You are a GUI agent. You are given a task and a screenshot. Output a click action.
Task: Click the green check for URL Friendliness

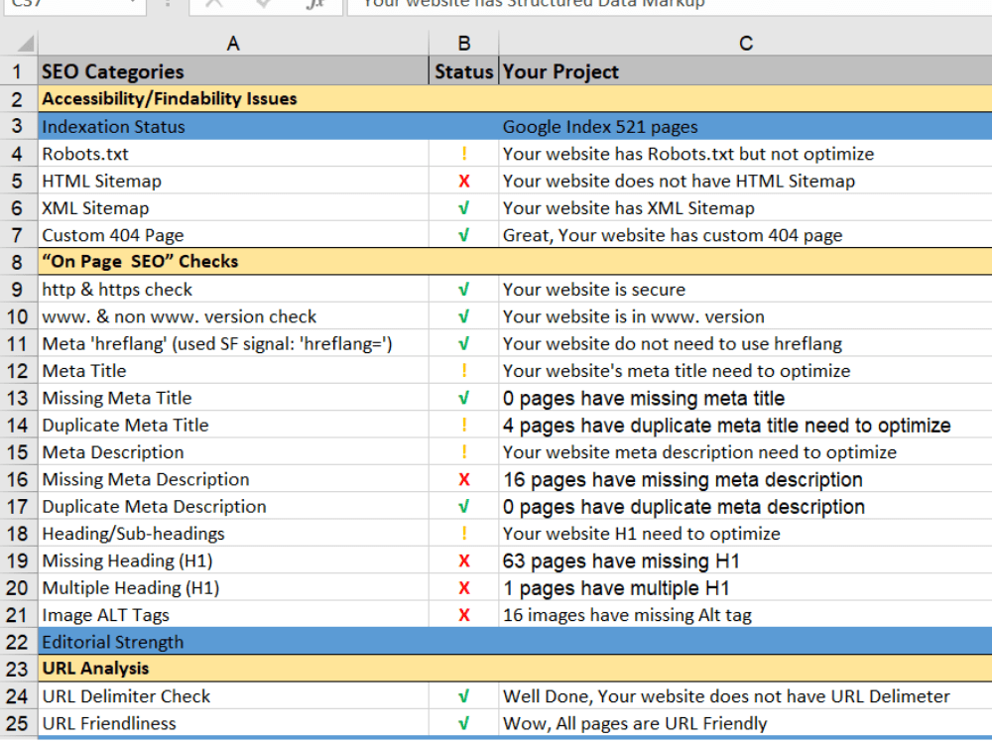tap(463, 723)
